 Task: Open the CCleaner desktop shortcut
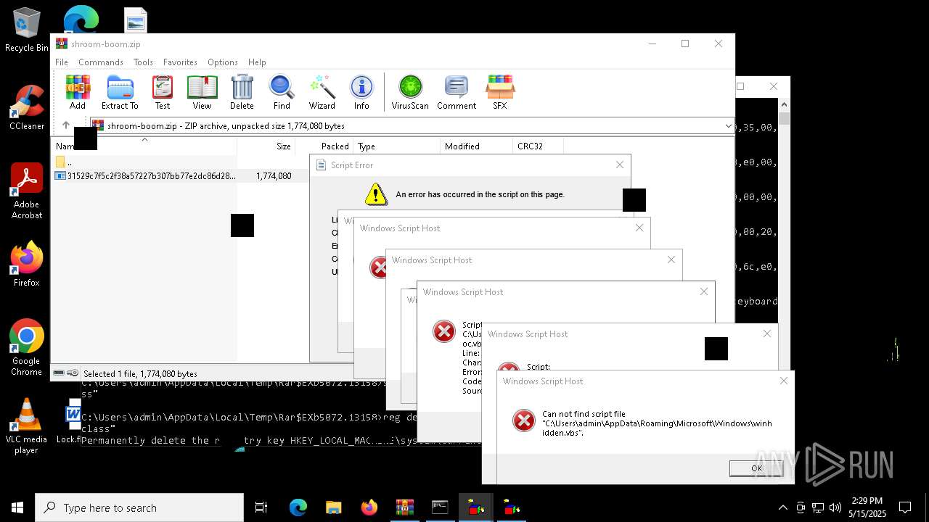point(27,107)
